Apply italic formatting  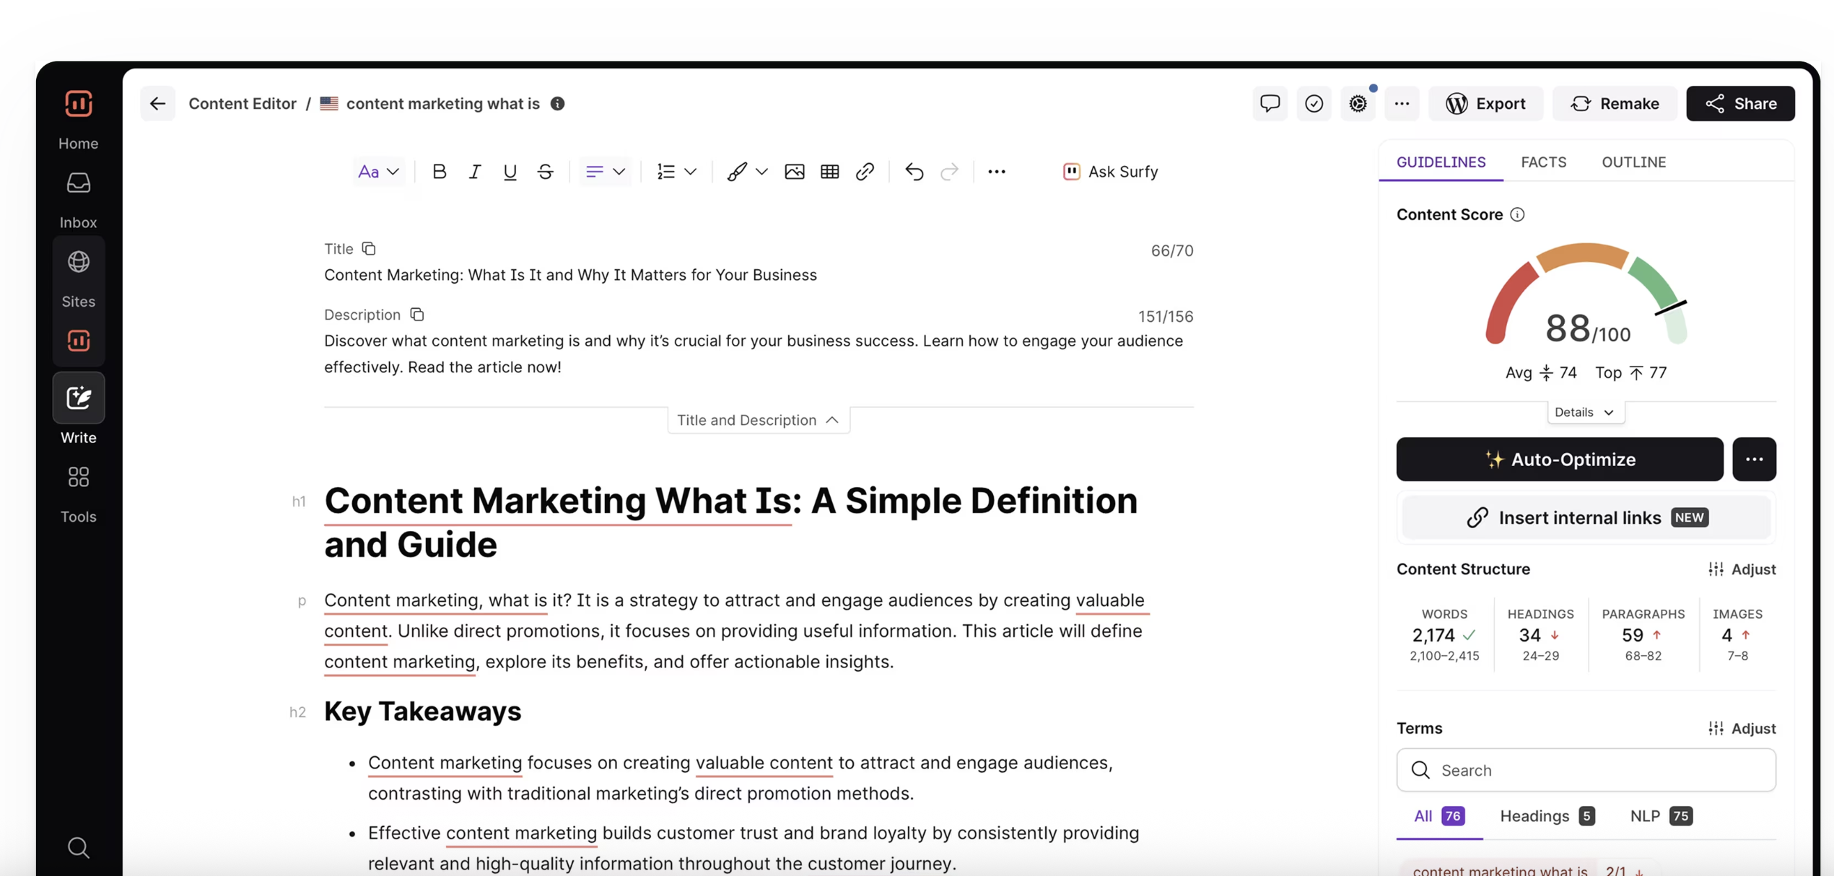pyautogui.click(x=474, y=172)
